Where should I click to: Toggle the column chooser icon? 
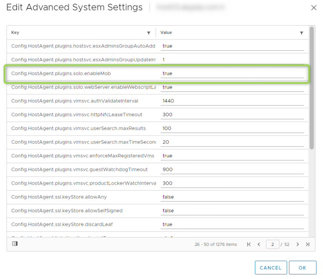pos(15,243)
